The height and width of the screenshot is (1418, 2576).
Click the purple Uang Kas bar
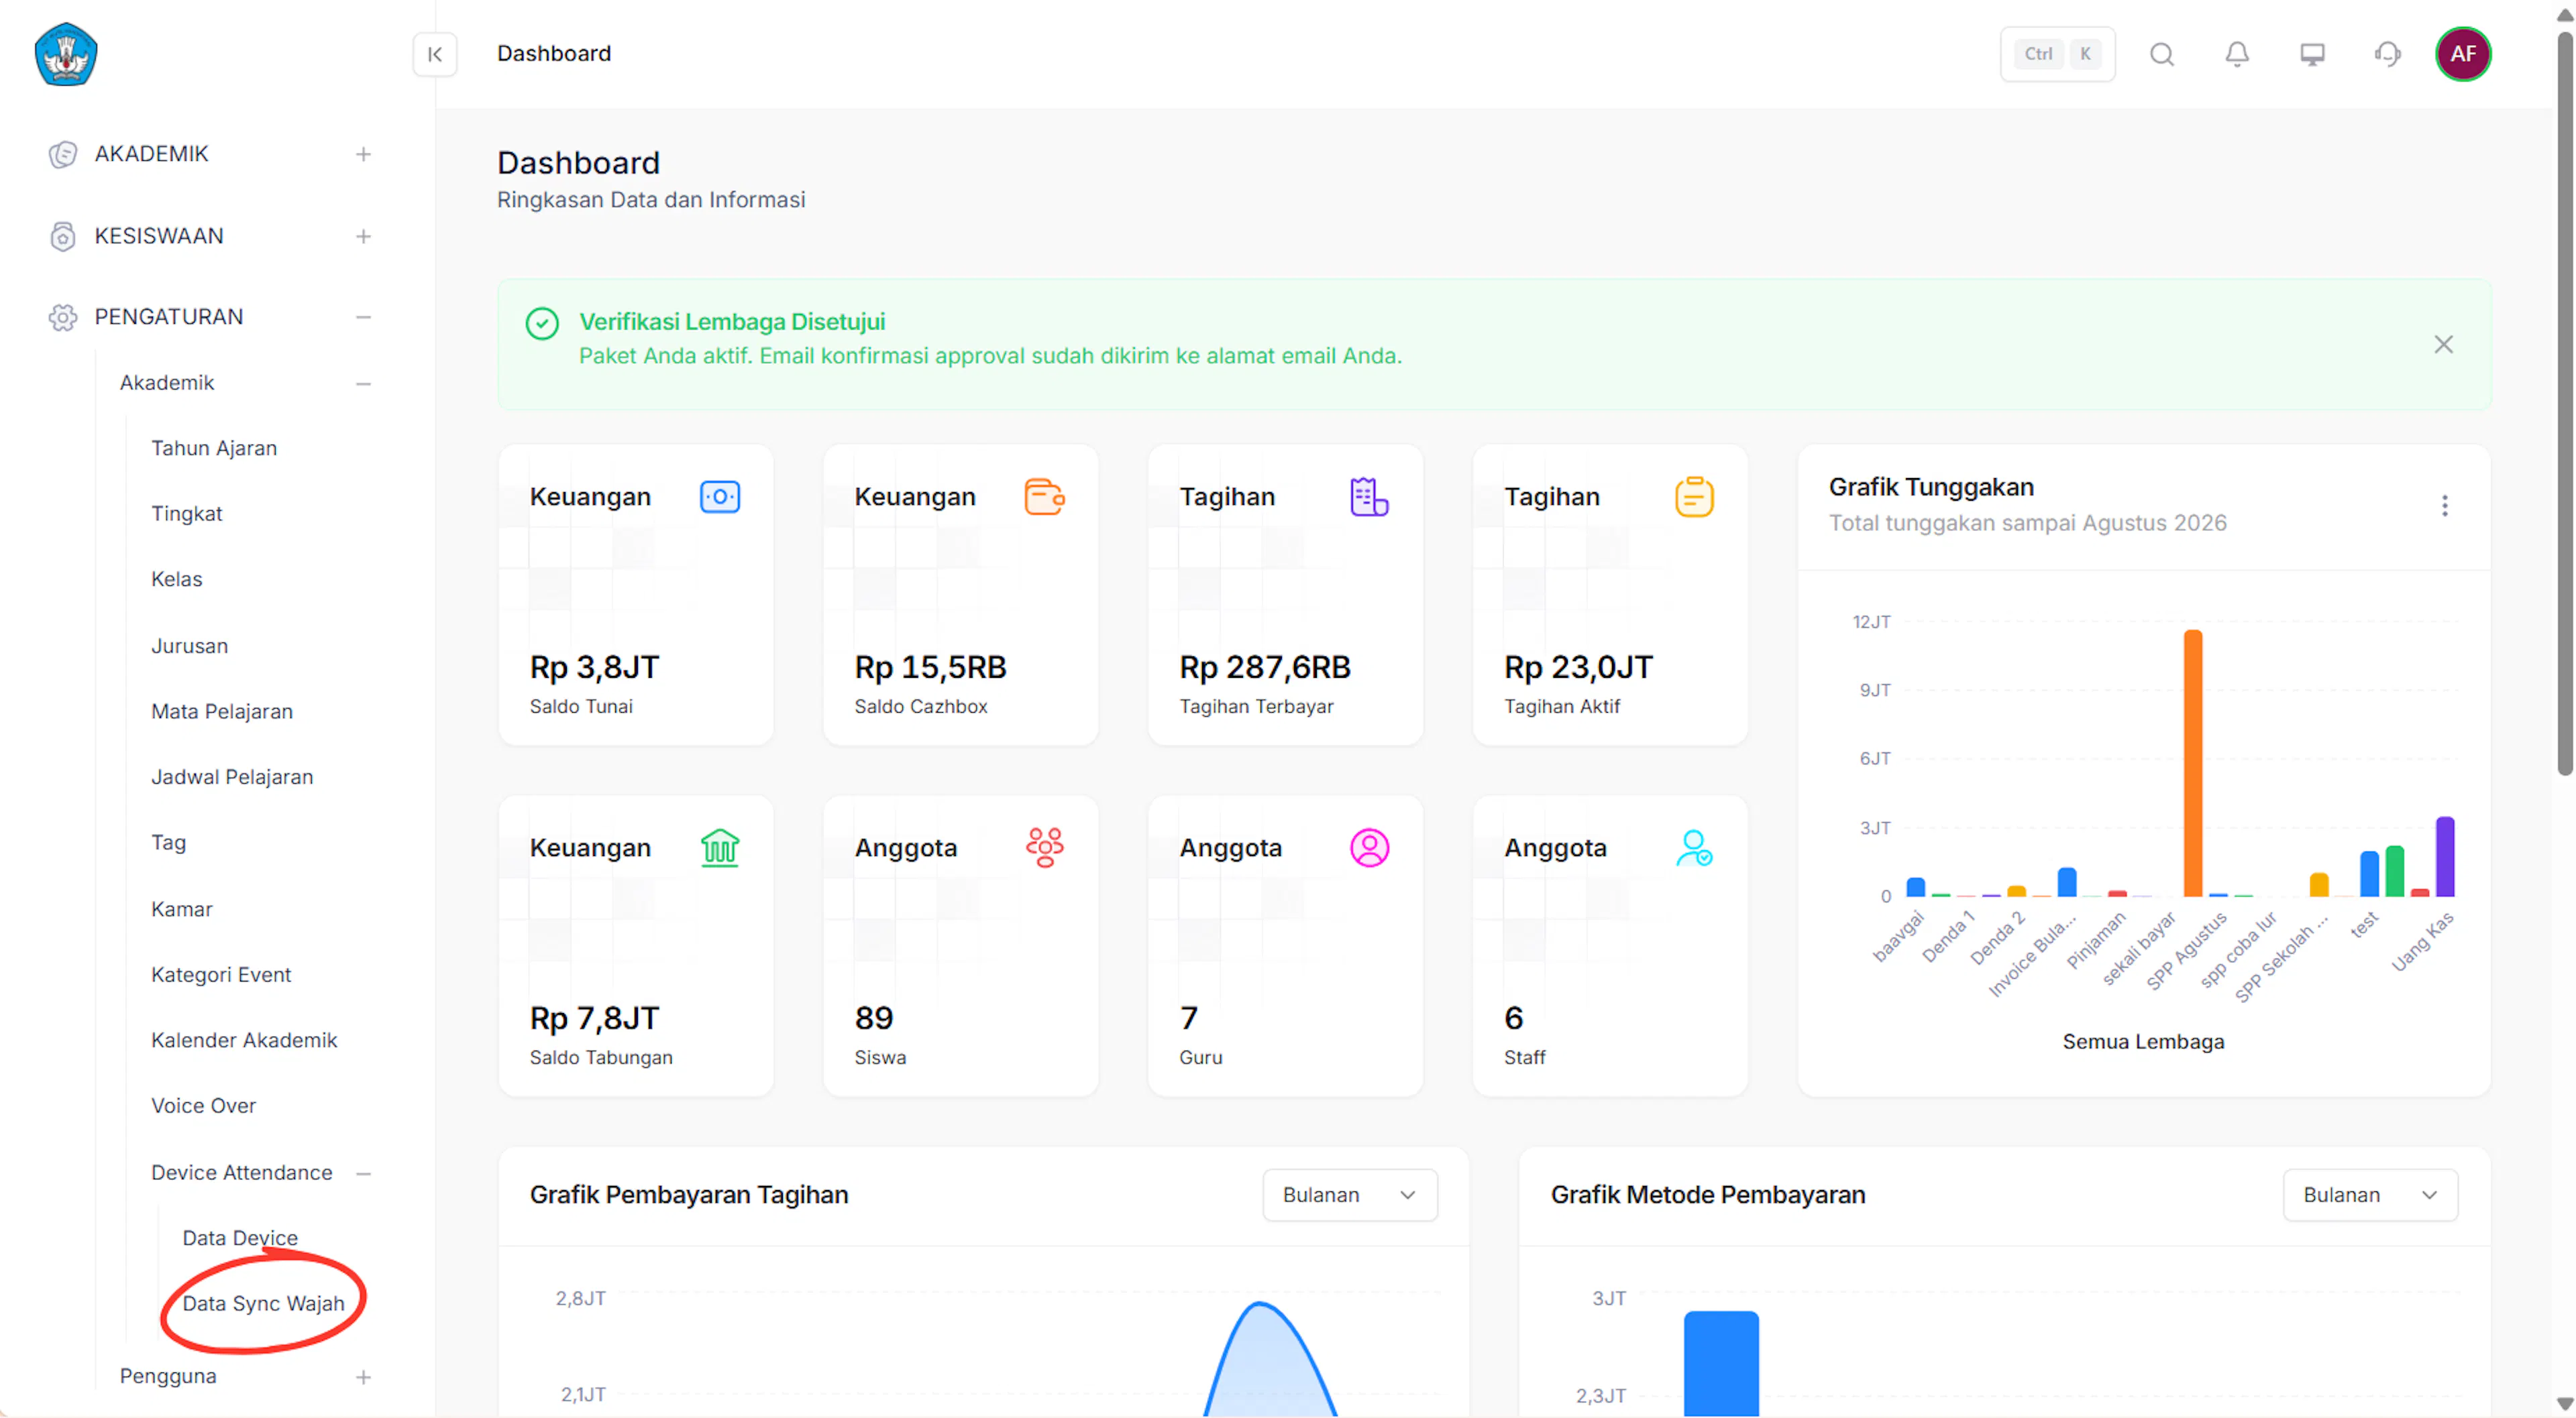(x=2444, y=856)
